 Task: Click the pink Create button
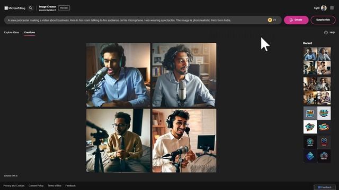coord(296,20)
